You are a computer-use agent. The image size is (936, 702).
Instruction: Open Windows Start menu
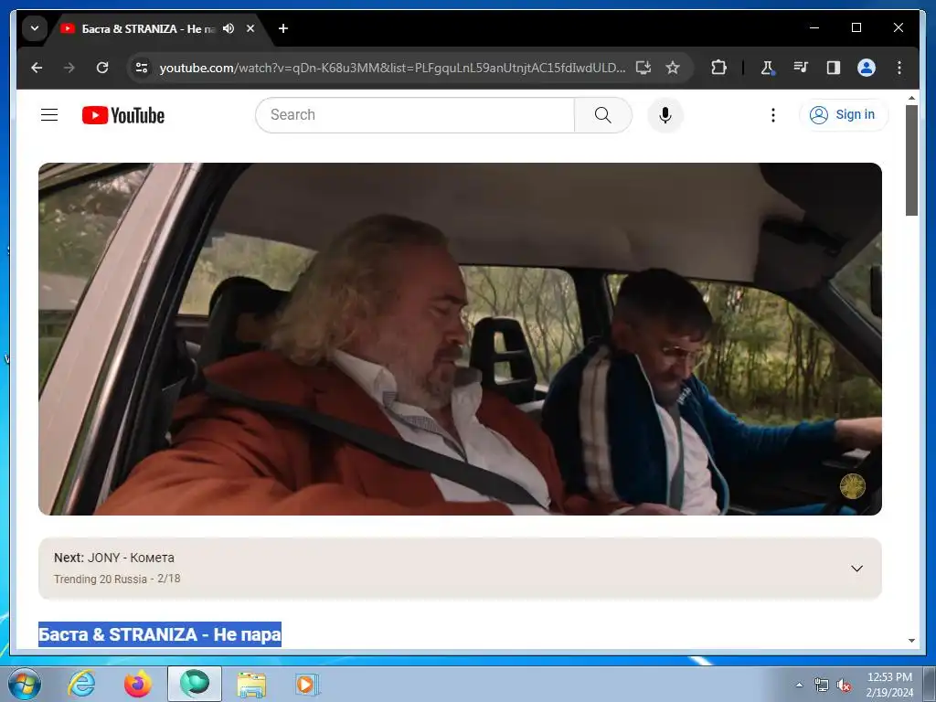click(24, 684)
